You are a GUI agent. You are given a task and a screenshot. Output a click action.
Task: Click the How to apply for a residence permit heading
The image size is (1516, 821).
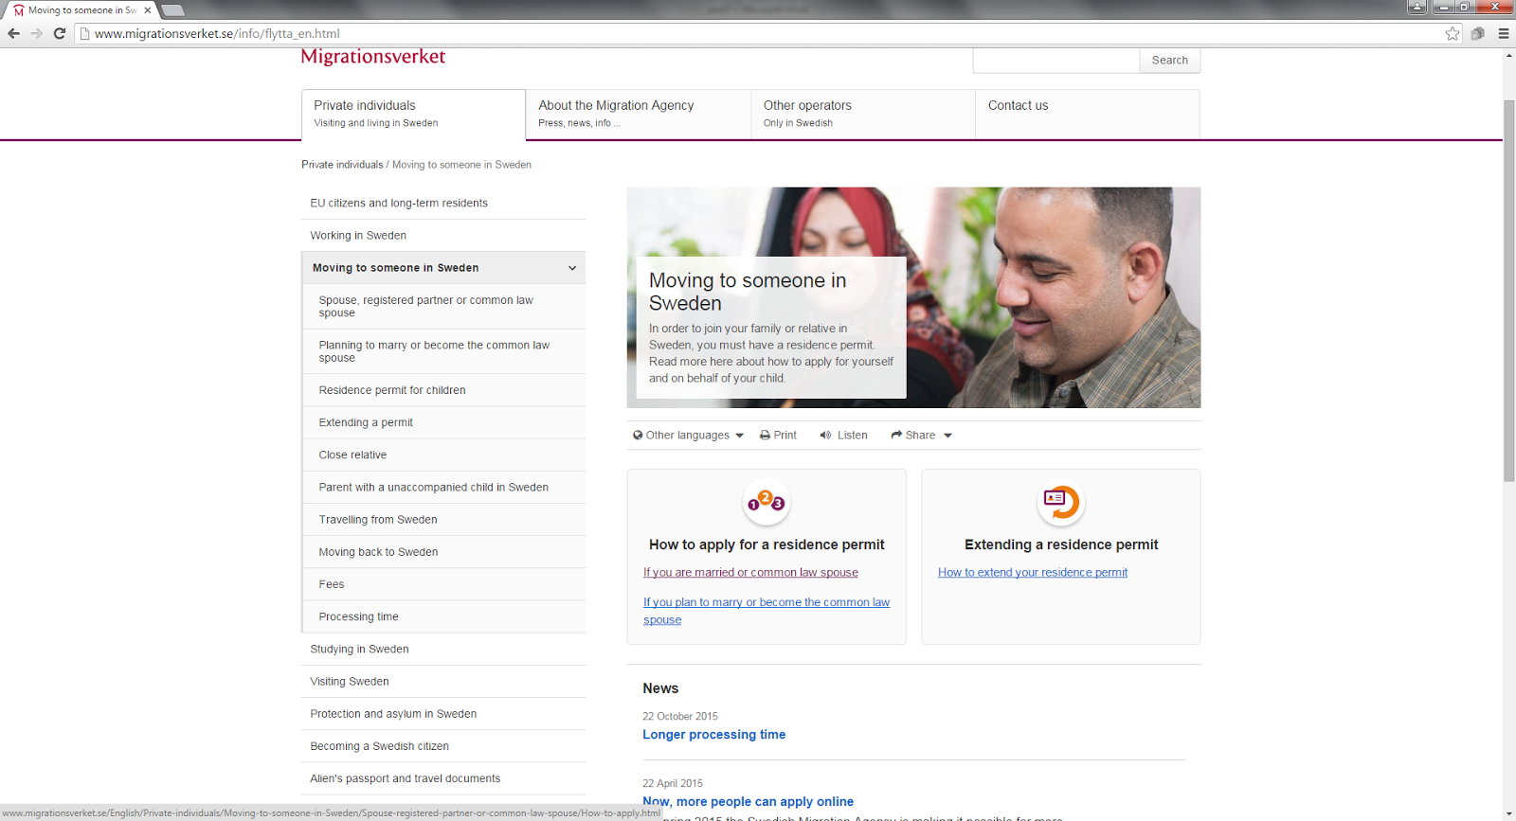click(x=767, y=544)
